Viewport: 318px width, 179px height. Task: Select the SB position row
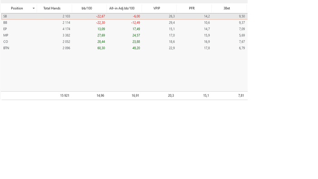point(124,16)
